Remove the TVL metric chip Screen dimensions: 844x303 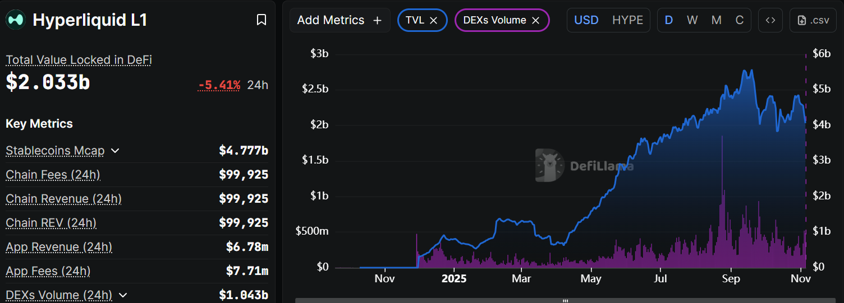[434, 20]
